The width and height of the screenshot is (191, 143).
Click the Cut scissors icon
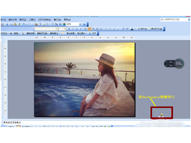(x=7, y=24)
